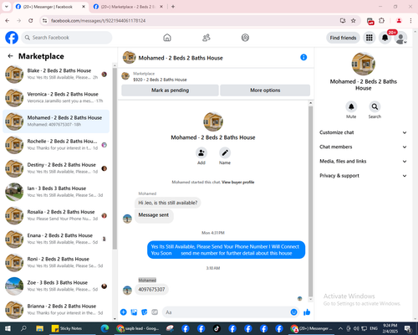Open the Facebook menu grid icon
Viewport: 418px width, 335px height.
coord(370,38)
